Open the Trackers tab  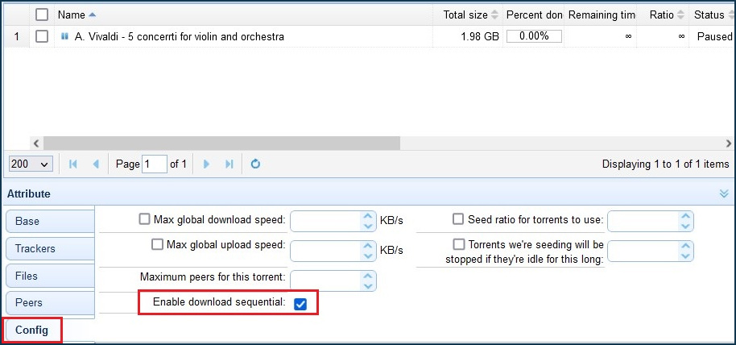click(x=50, y=248)
